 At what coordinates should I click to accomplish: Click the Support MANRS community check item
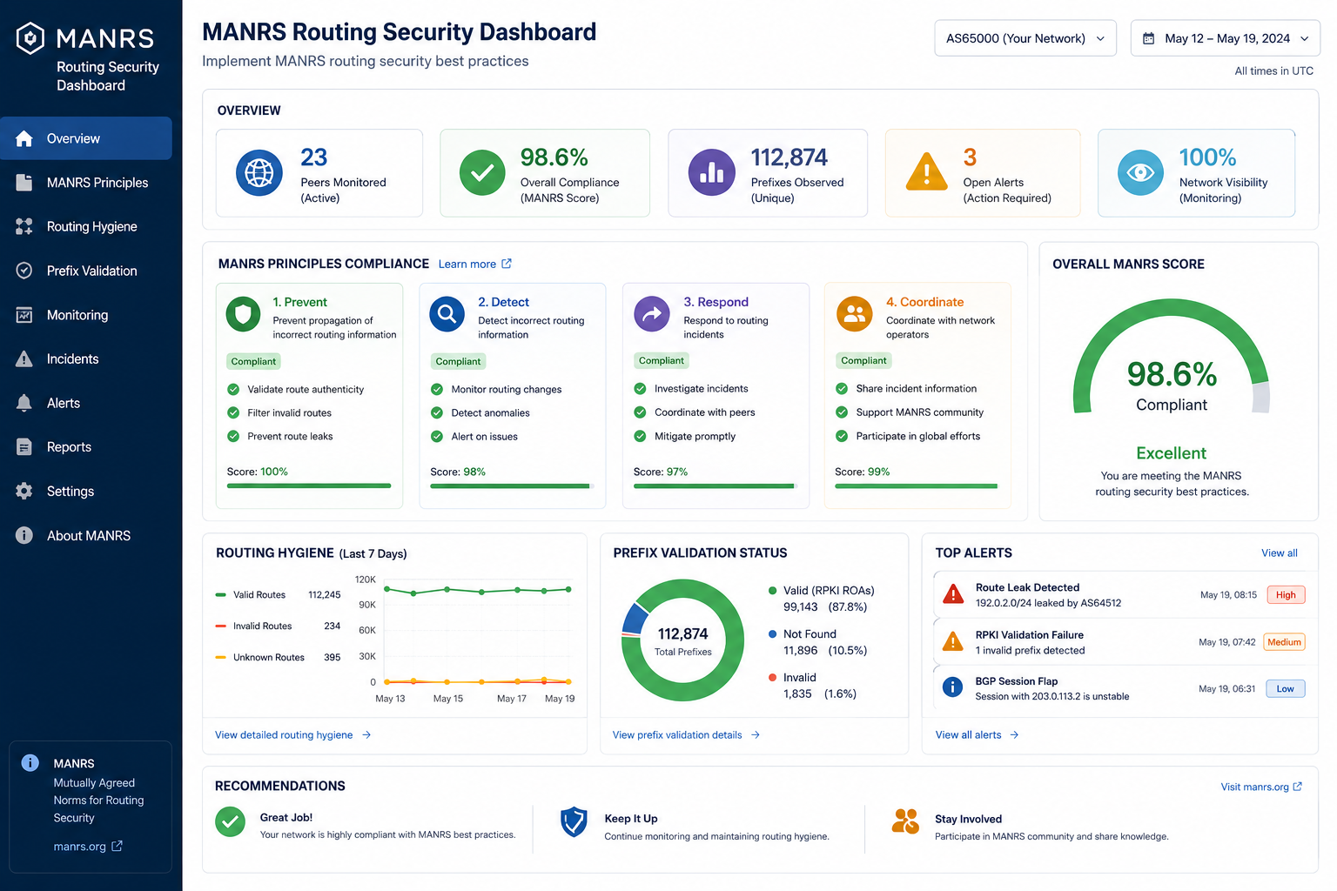(x=910, y=412)
